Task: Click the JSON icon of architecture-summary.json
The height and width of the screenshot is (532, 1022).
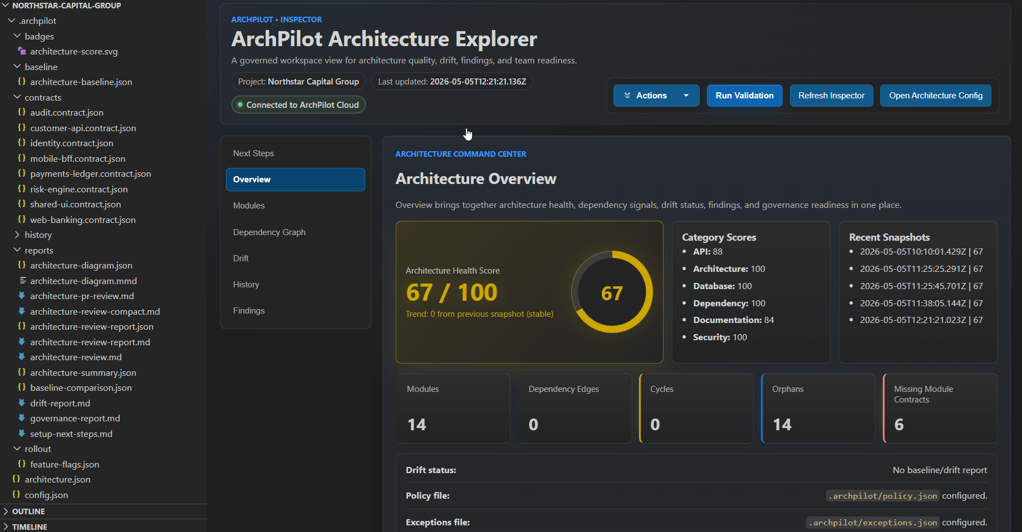Action: click(22, 372)
